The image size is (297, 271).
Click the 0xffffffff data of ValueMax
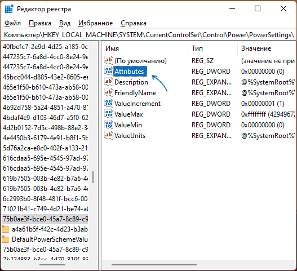(x=268, y=114)
